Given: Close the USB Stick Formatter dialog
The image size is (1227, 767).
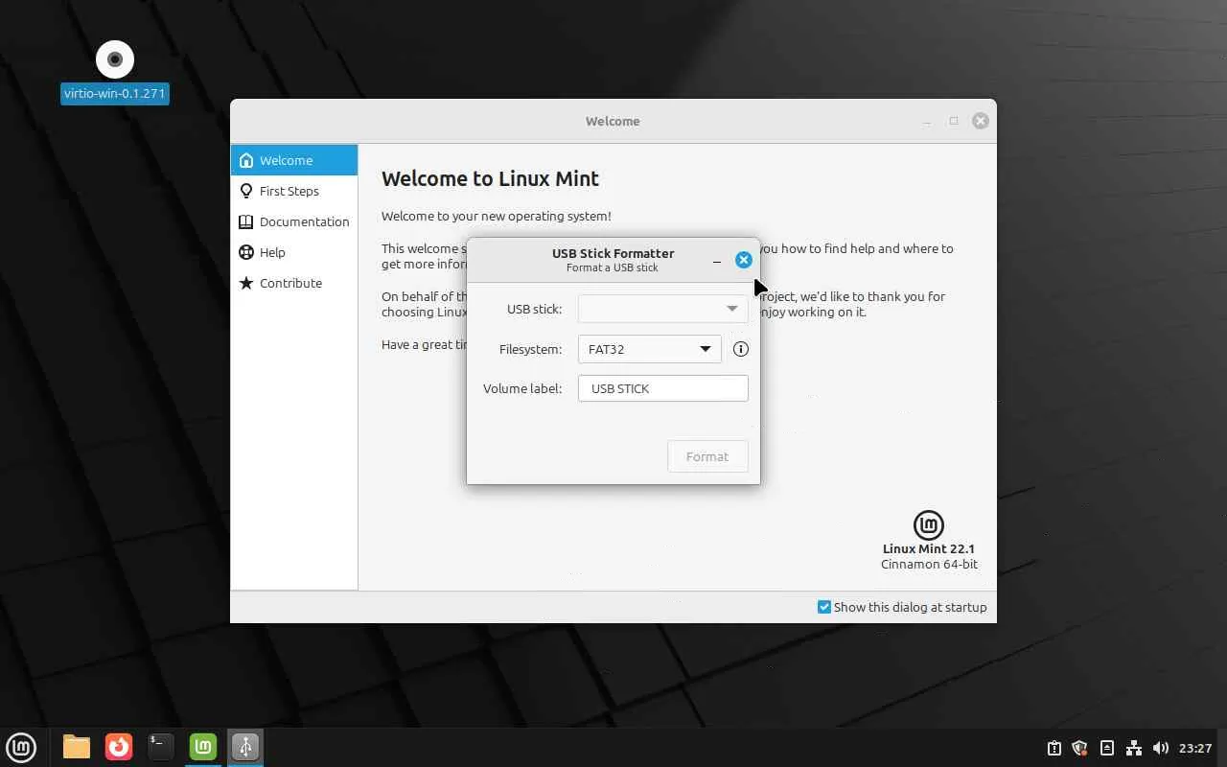Looking at the screenshot, I should [744, 260].
